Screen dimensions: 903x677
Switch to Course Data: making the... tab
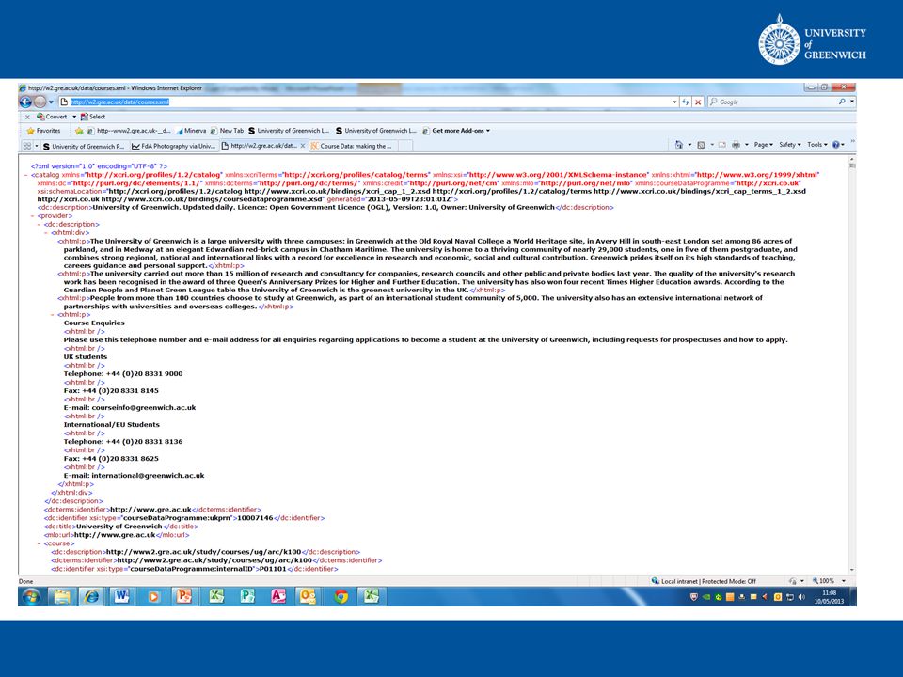[x=352, y=147]
